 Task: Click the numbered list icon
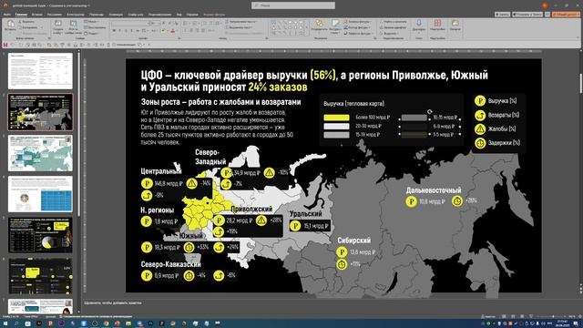tap(194, 23)
